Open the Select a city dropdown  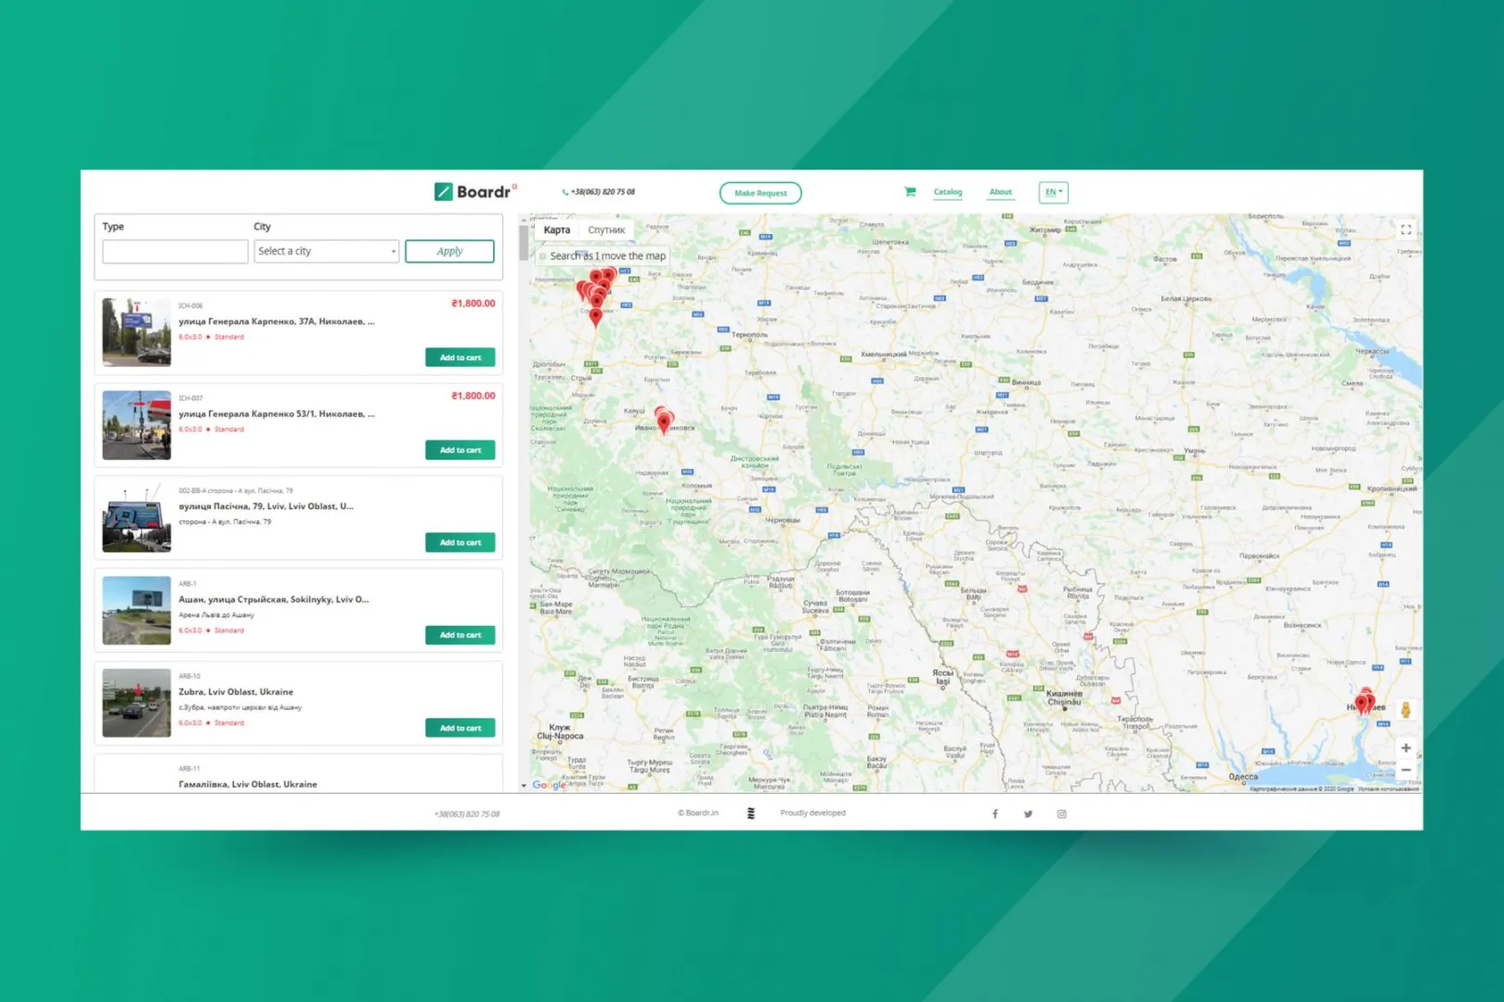[x=326, y=251]
